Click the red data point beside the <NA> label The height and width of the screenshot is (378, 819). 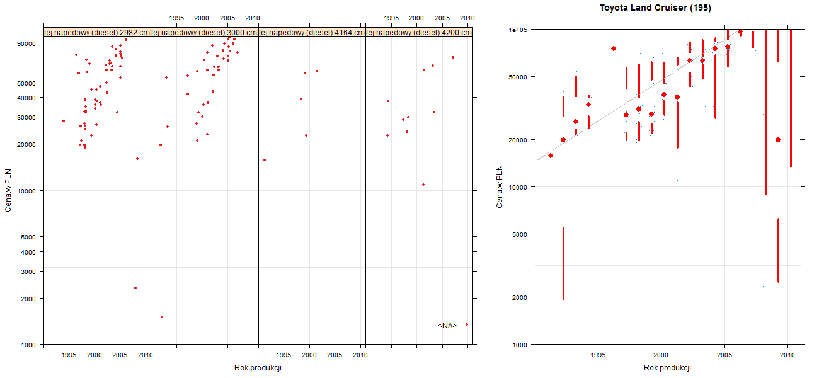467,324
